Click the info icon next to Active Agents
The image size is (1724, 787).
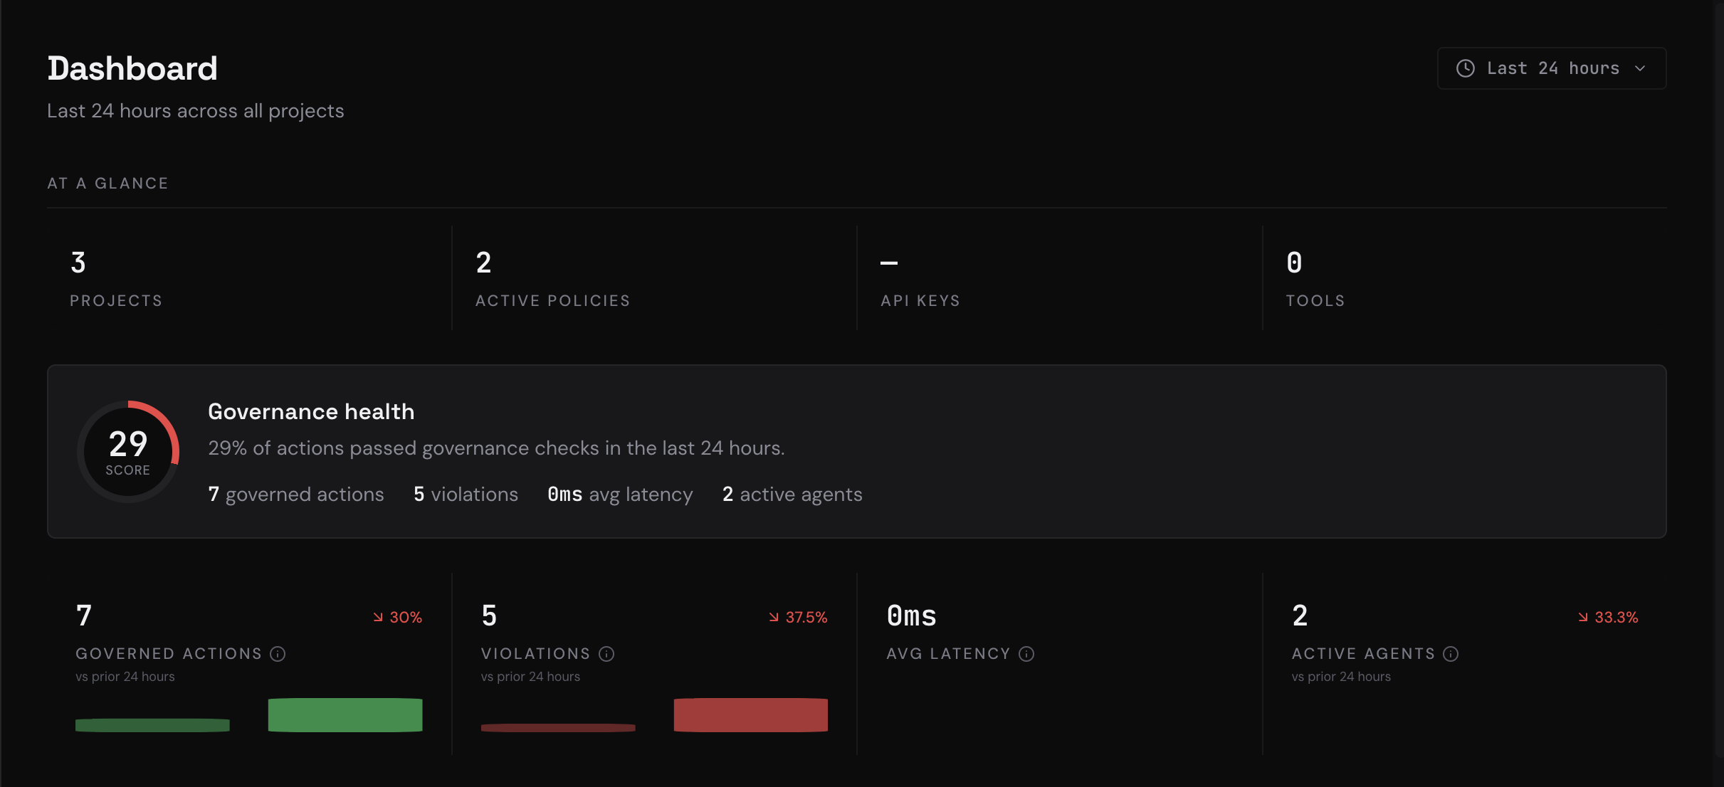[1451, 654]
